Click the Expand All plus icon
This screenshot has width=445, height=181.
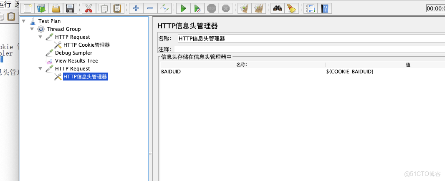tap(136, 8)
